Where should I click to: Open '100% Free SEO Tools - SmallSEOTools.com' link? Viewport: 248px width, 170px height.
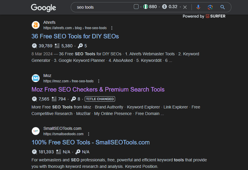point(91,142)
